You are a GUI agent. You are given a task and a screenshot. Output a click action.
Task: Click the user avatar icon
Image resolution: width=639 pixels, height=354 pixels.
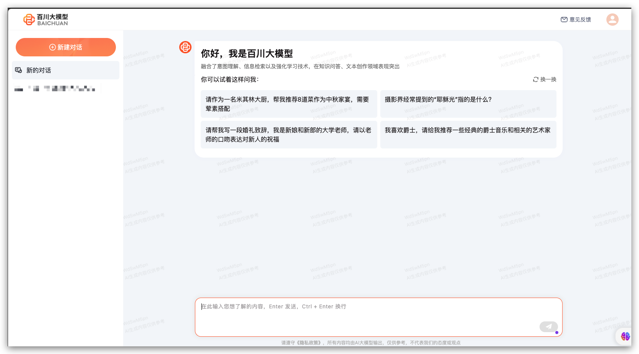click(612, 19)
